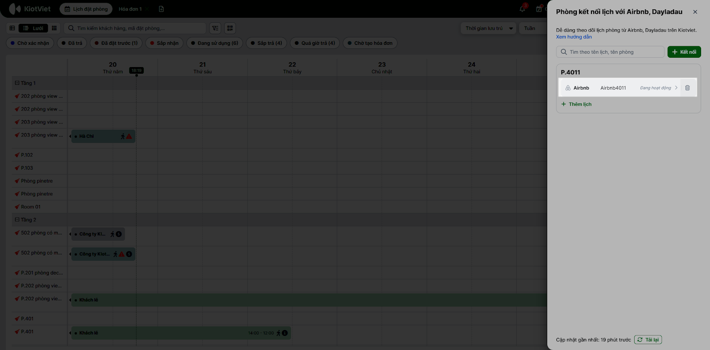This screenshot has height=350, width=710.
Task: Click the 18:19 current time marker
Action: click(x=136, y=70)
